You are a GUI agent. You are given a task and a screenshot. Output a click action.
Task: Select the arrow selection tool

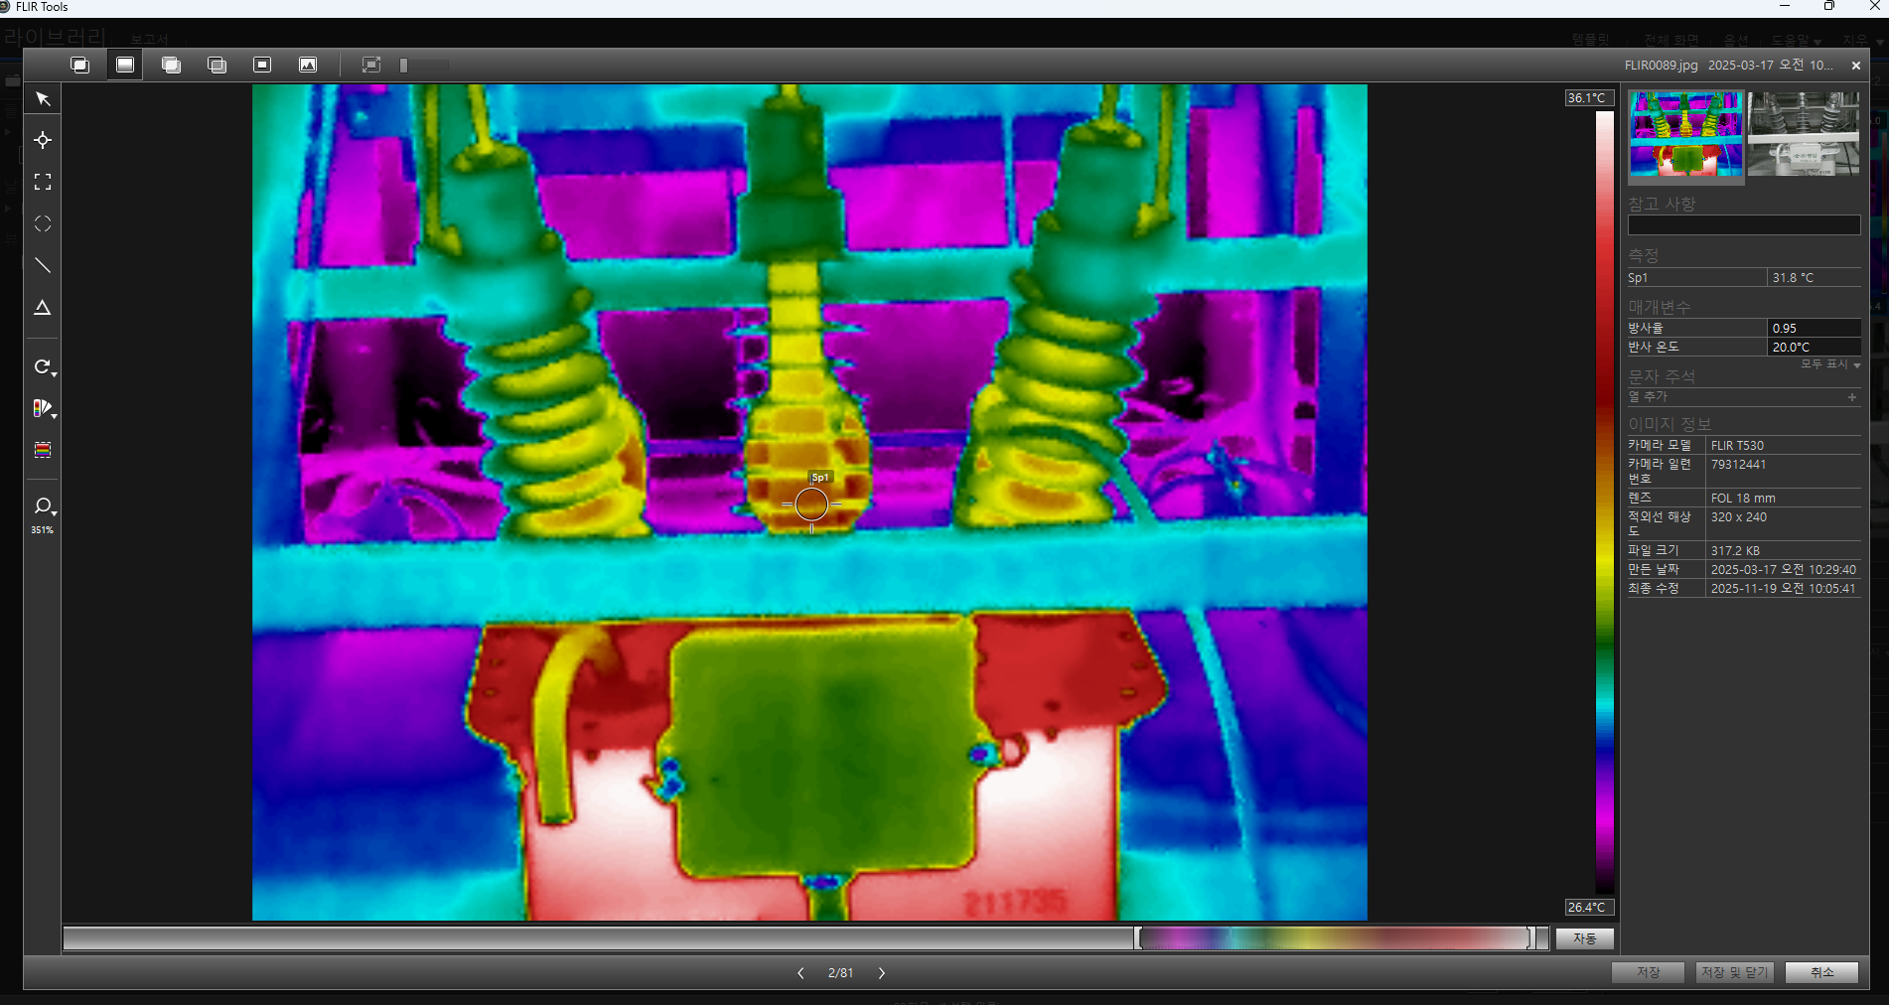coord(43,99)
